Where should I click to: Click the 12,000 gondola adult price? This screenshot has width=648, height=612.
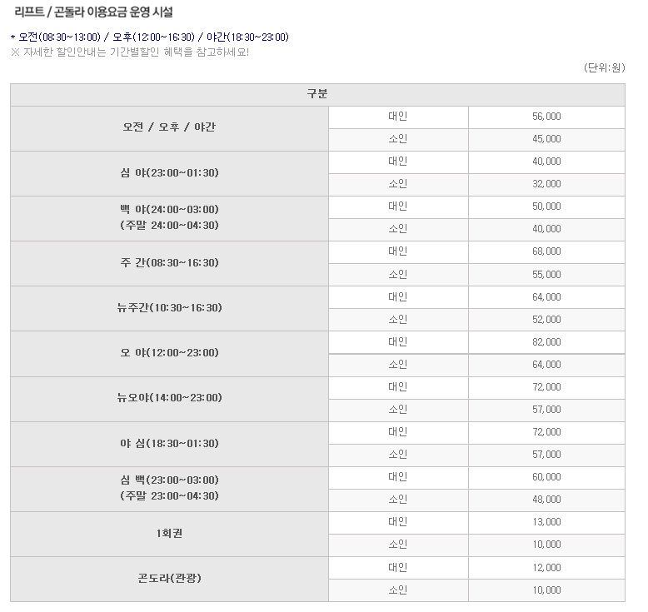(546, 568)
